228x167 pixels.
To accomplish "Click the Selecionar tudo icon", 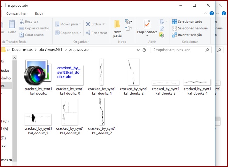I will [174, 22].
